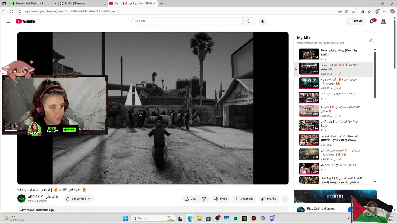Like the video with 38K likes
This screenshot has width=397, height=223.
pos(190,199)
